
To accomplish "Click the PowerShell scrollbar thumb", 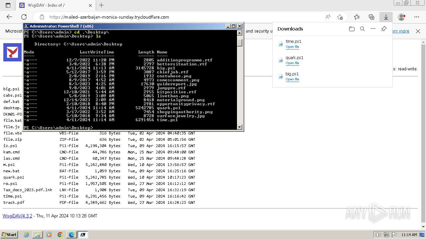I will (240, 42).
